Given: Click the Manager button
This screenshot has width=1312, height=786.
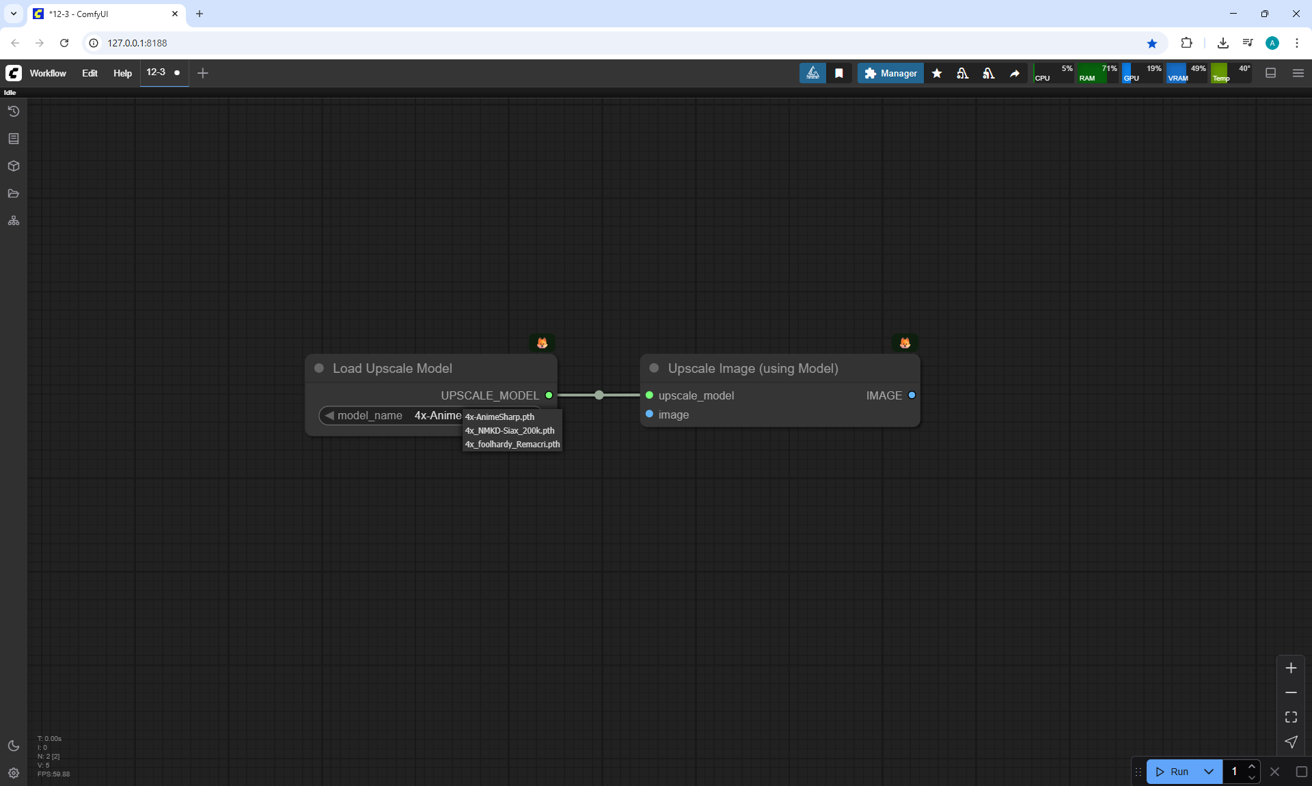Looking at the screenshot, I should point(890,73).
